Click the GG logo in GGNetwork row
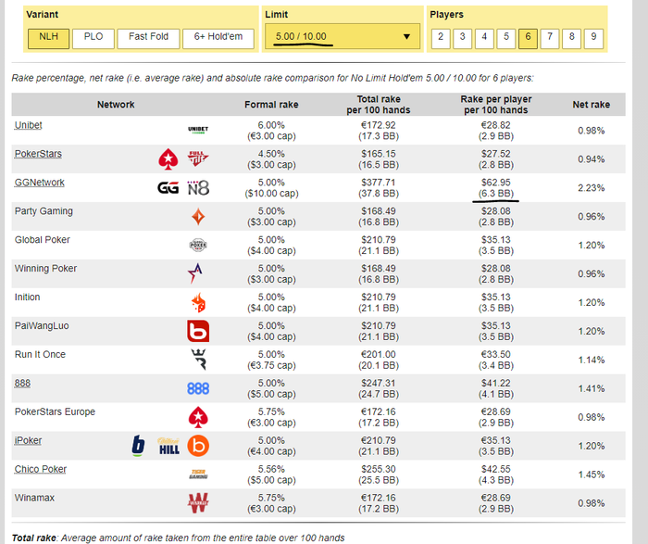648x544 pixels. (168, 188)
